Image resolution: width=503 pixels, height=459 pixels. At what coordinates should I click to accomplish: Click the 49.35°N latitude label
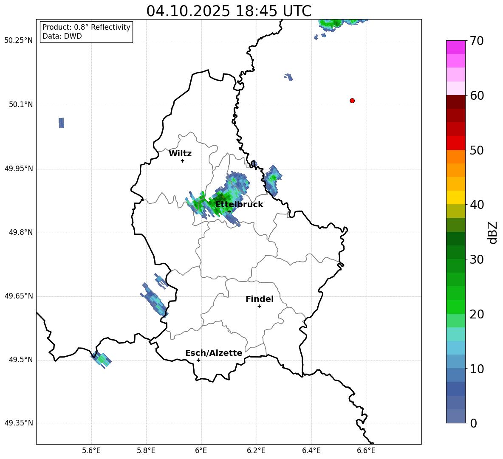(x=19, y=423)
